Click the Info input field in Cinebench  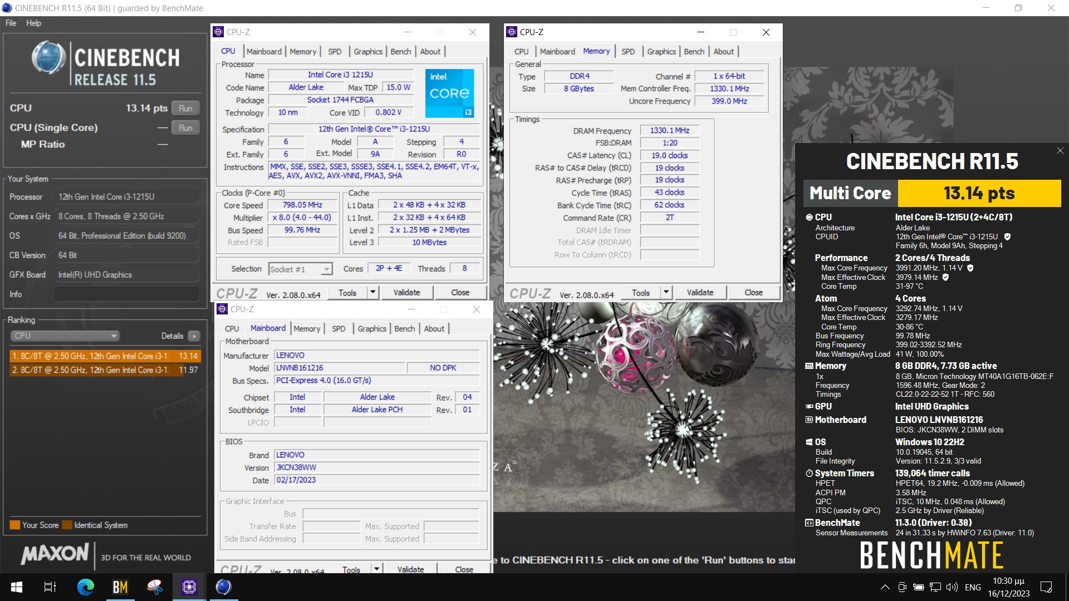click(127, 294)
